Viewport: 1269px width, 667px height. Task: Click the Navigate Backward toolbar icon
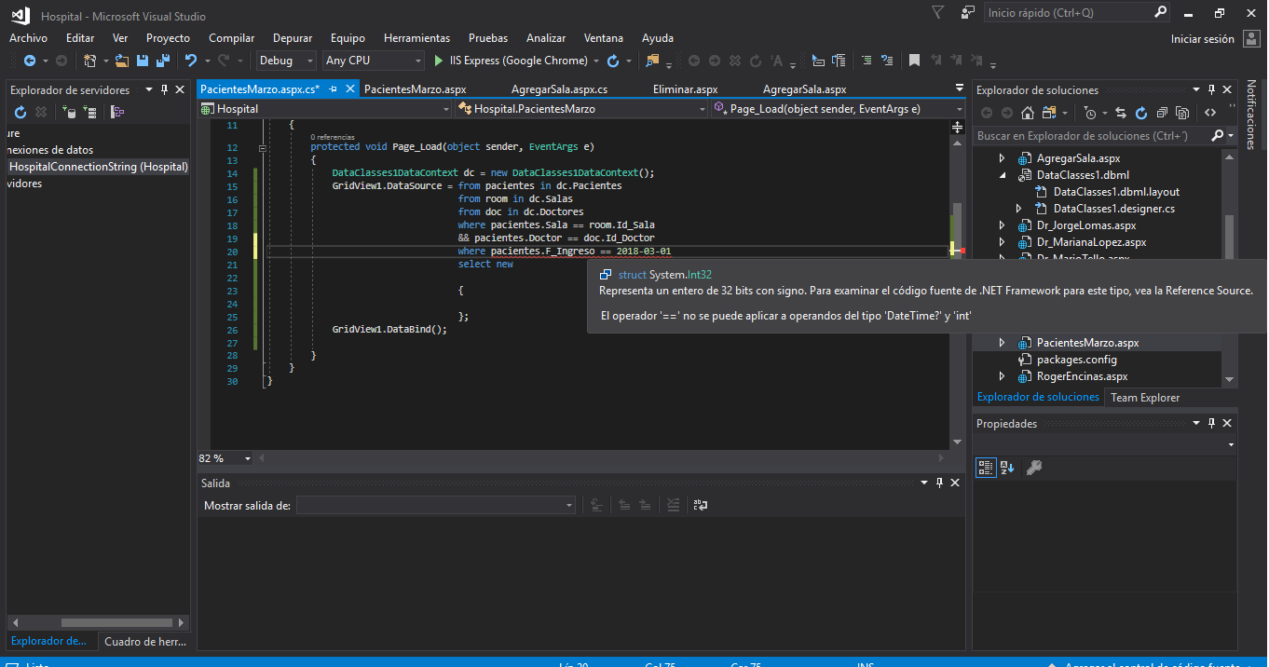(x=29, y=61)
